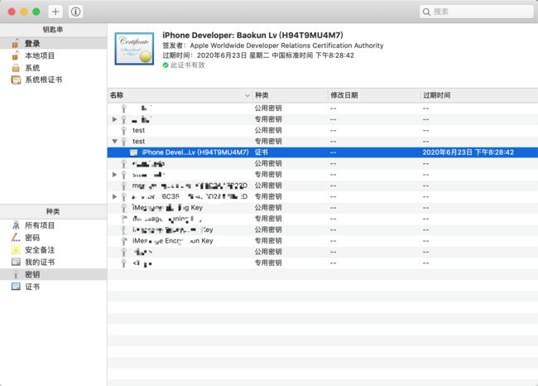Image resolution: width=538 pixels, height=386 pixels.
Task: Collapse the test 专用密钥 row
Action: coord(114,141)
